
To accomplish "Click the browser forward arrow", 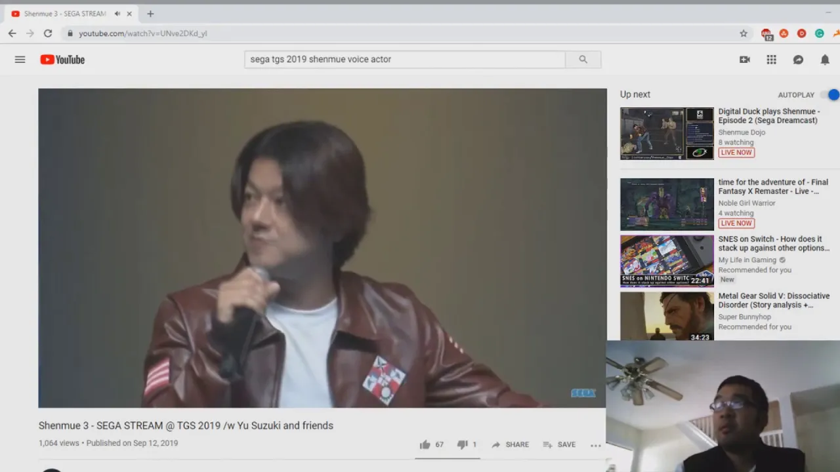I will click(30, 33).
